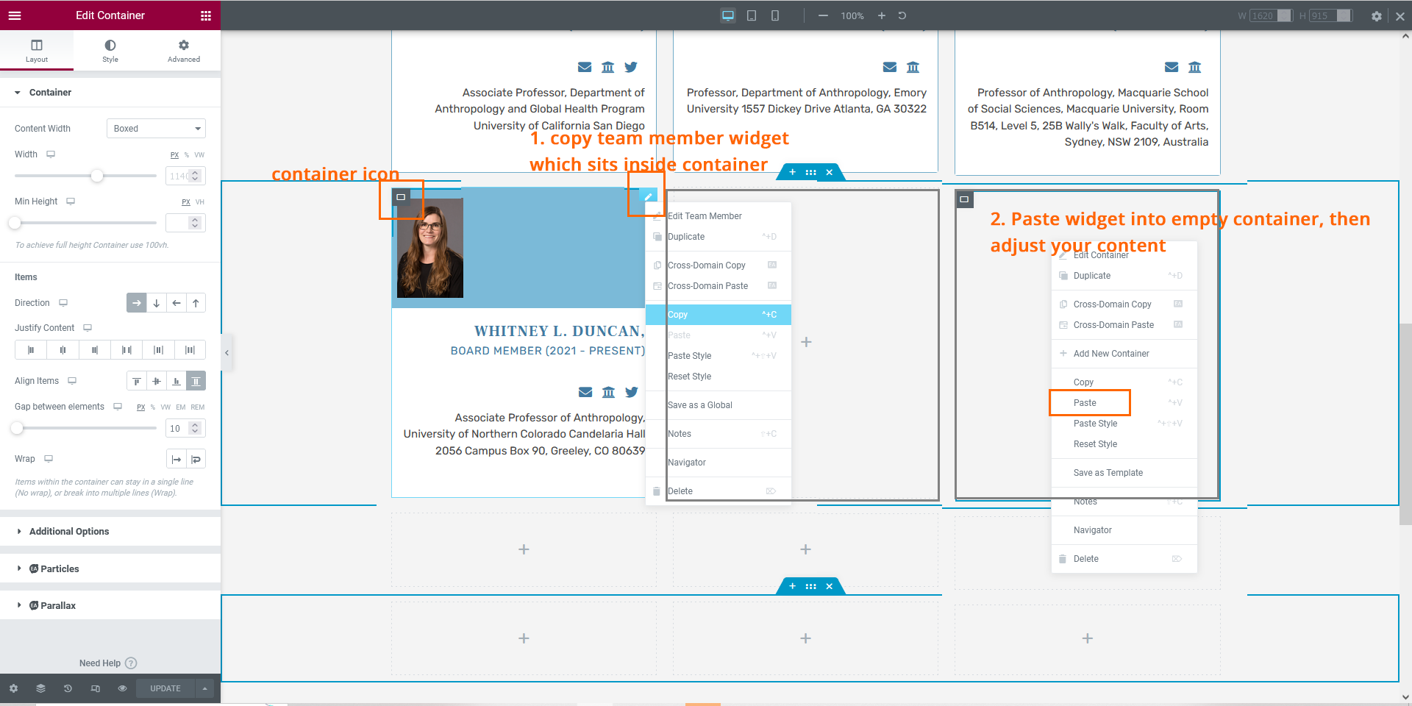This screenshot has height=706, width=1412.
Task: Open the widgets grid panel
Action: 206,15
